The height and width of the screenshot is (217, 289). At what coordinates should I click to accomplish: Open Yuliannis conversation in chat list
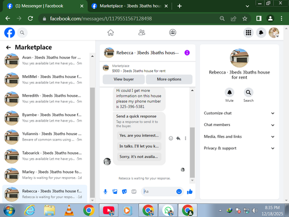point(45,137)
